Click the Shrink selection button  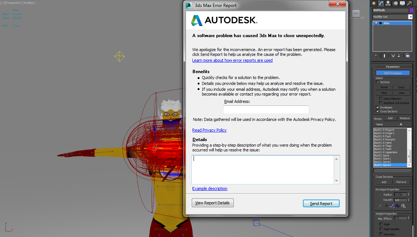pyautogui.click(x=384, y=87)
